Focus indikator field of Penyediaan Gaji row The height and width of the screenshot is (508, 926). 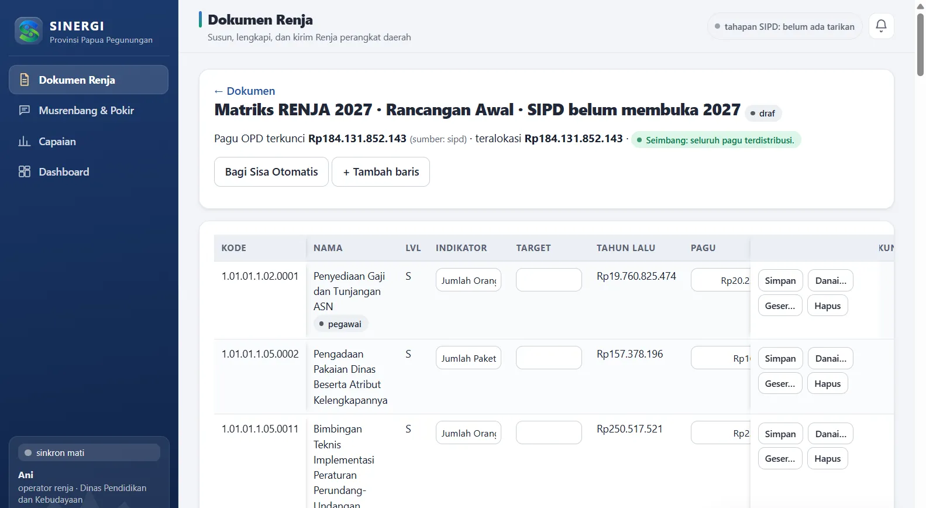[x=469, y=280]
